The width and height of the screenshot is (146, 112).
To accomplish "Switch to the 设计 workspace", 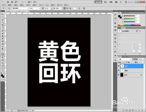I will point(105,2).
